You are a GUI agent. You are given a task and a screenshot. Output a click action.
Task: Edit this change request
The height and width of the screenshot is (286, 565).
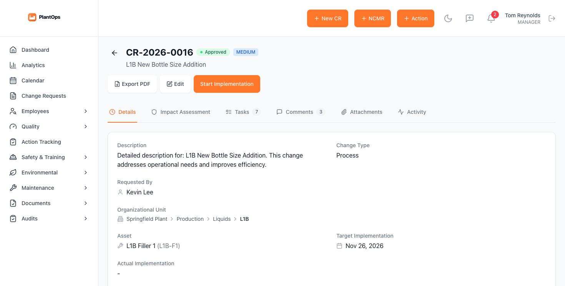175,84
